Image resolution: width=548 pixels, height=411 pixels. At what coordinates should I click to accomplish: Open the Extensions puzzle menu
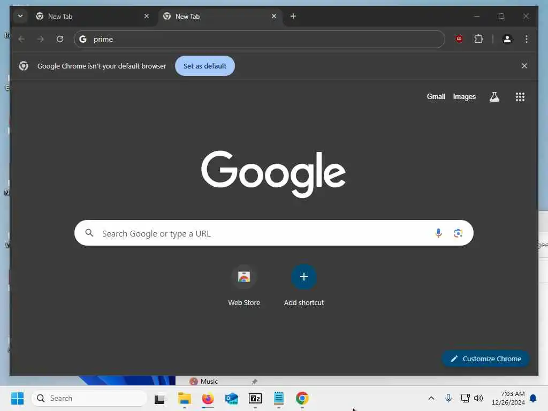478,39
